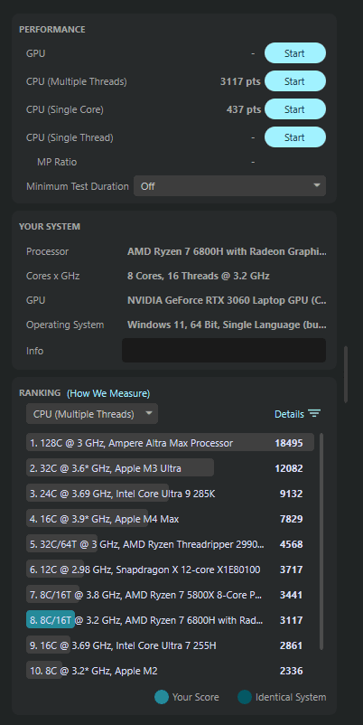363x725 pixels.
Task: Click the main panel scrollbar thumb
Action: [x=346, y=374]
